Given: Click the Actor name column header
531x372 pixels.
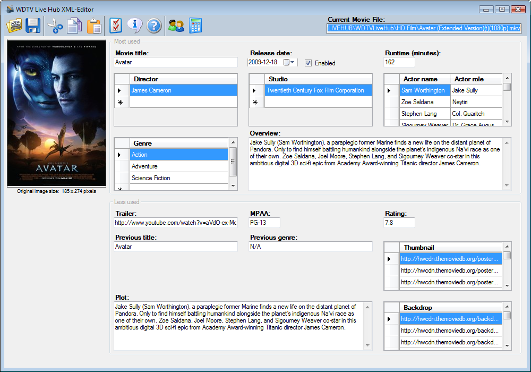Looking at the screenshot, I should 425,79.
